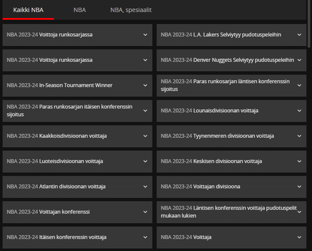Expand L.A. Lakers Selviytyy pudotuspeleihin chevron
312x251 pixels.
pos(299,35)
